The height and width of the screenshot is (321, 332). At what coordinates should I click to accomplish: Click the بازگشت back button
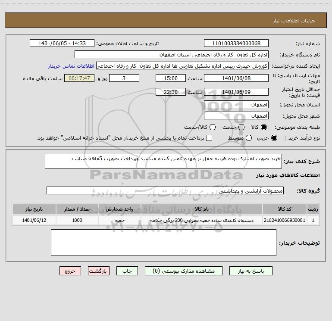[99, 271]
